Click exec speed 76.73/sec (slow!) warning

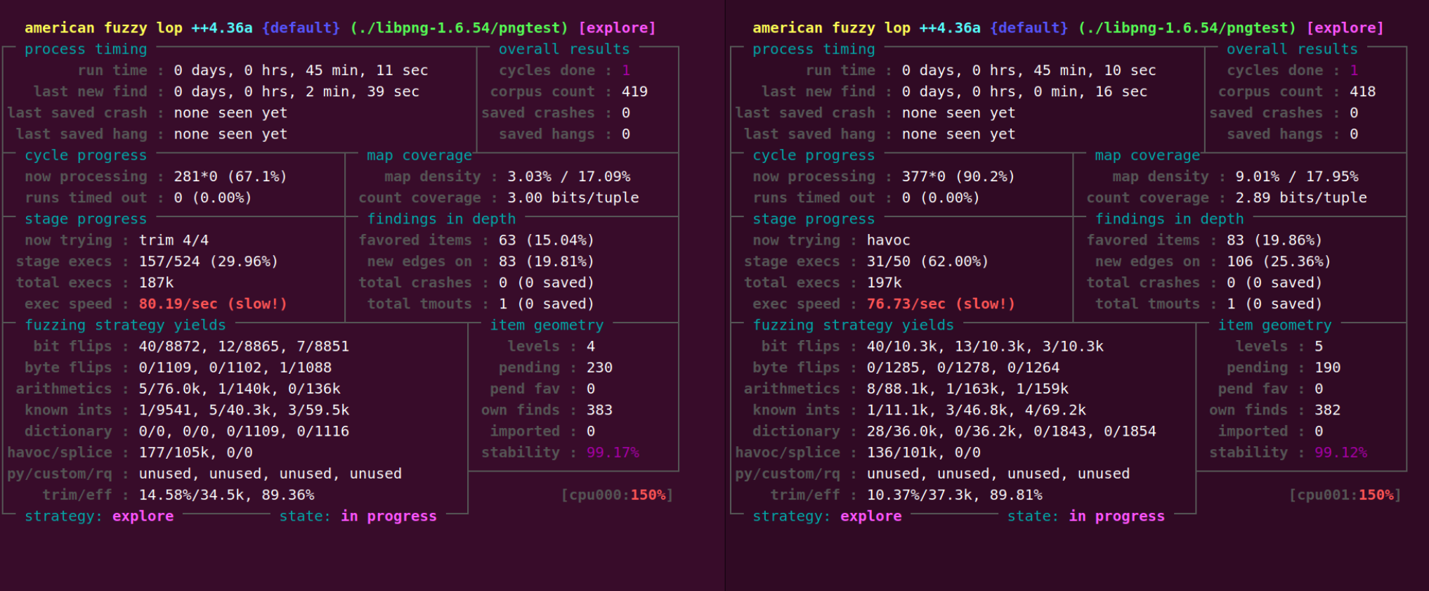(941, 304)
